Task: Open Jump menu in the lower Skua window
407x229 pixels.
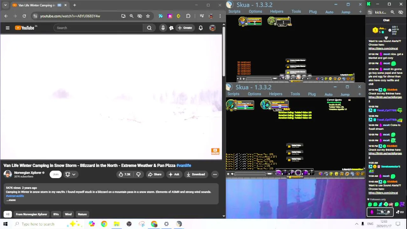Action: click(x=345, y=94)
